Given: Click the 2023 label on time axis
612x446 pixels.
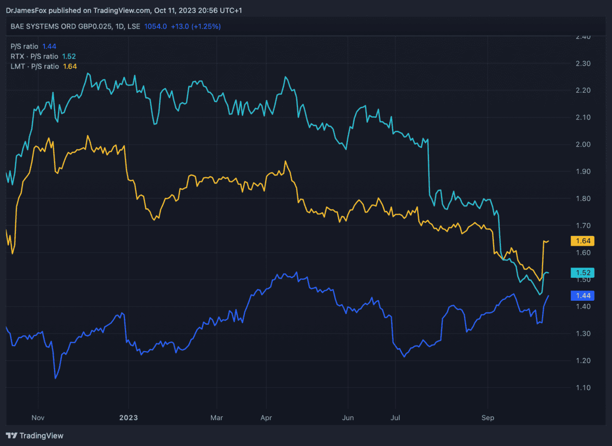Looking at the screenshot, I should click(129, 417).
